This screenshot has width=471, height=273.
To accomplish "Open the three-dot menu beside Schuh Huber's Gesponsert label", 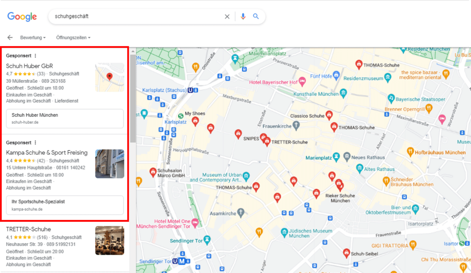I will tap(35, 56).
